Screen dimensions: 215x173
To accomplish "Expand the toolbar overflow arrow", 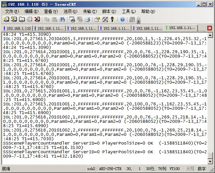I will coord(139,21).
